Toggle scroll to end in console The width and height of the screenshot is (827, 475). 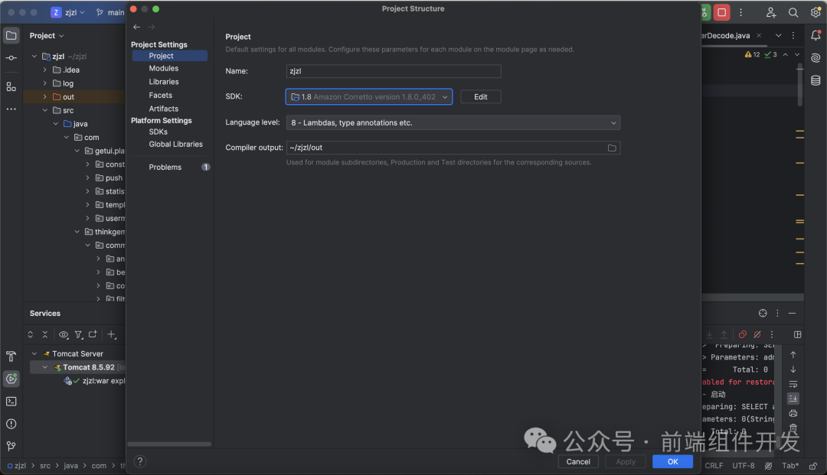tap(793, 399)
